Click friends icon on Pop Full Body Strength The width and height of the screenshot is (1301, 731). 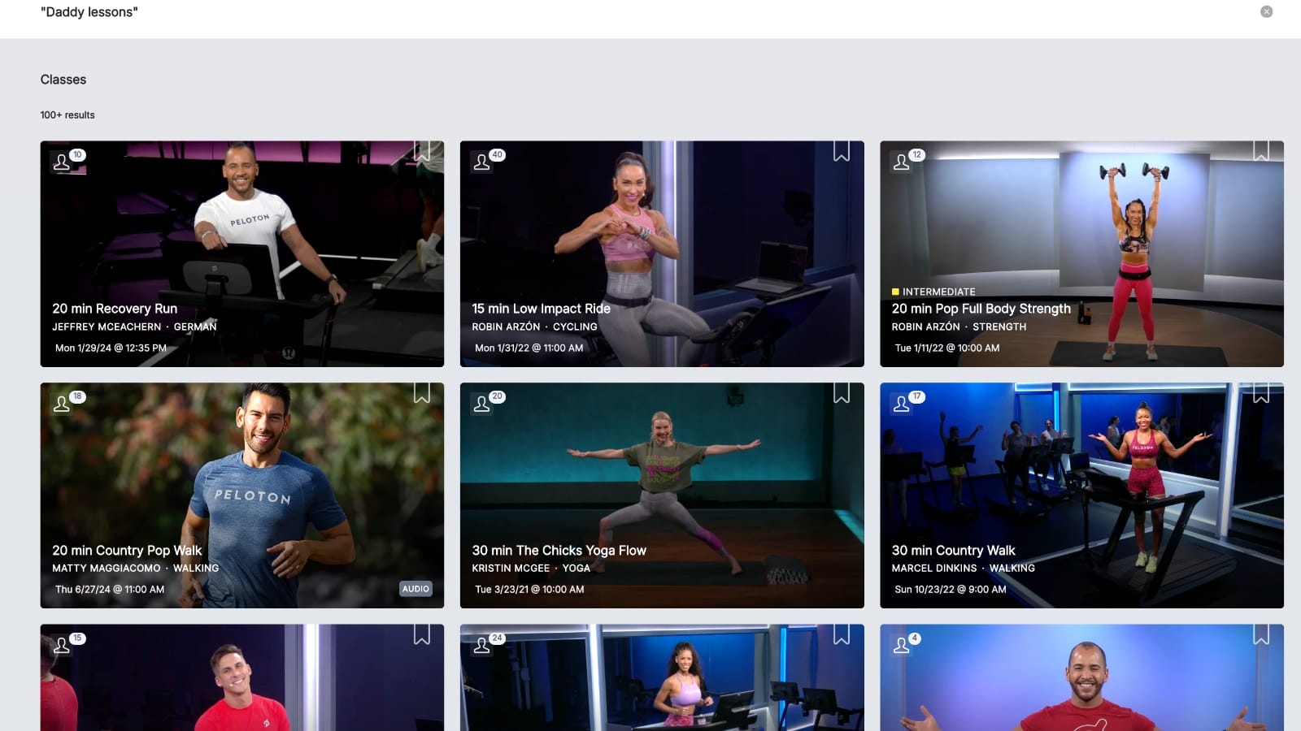902,162
